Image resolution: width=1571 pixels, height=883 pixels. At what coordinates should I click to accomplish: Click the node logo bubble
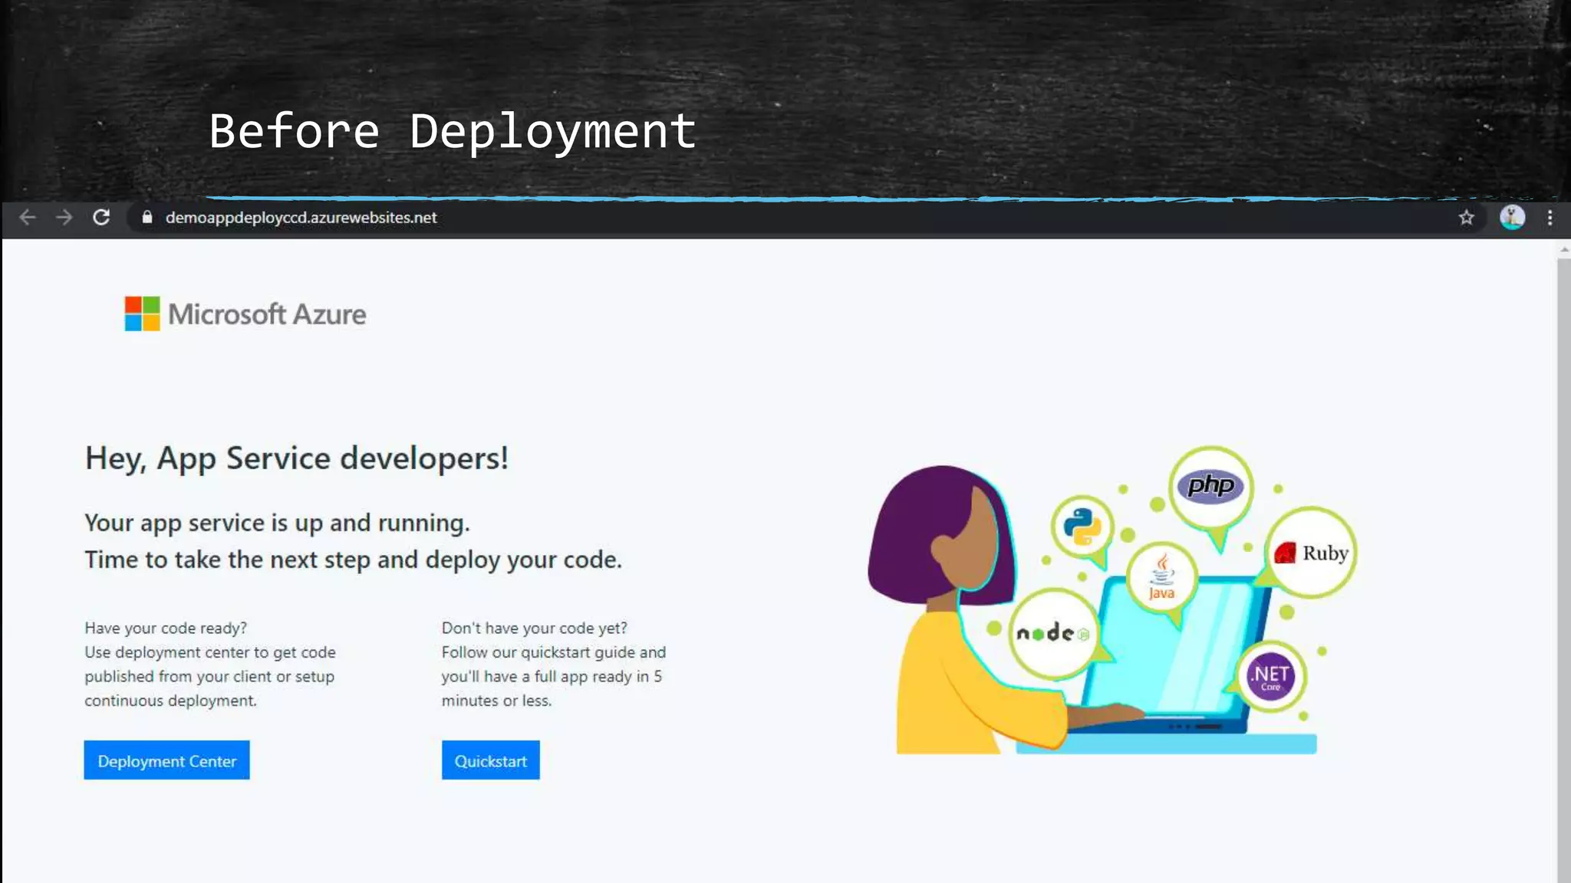[x=1053, y=633]
